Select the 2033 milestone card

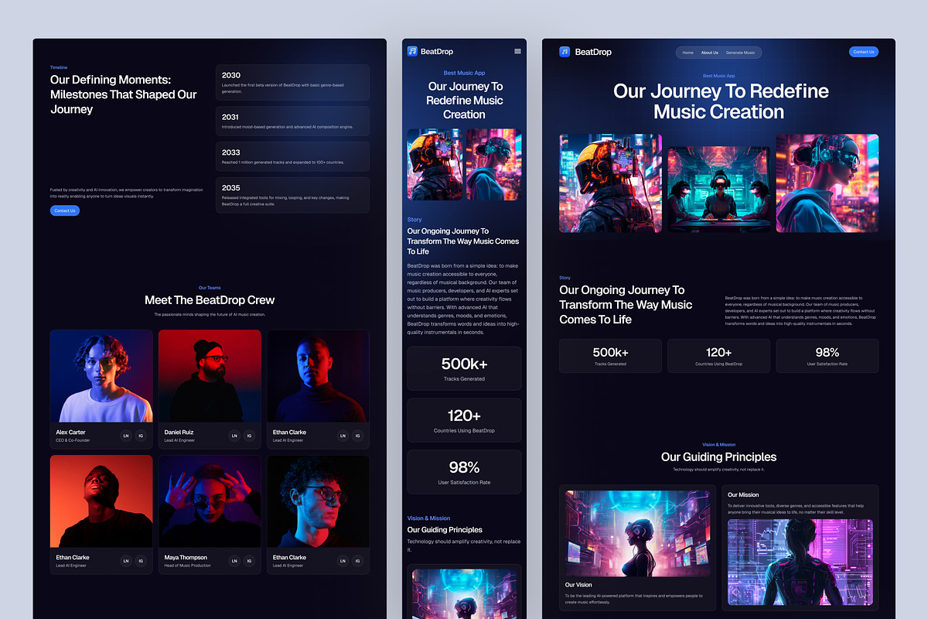[x=292, y=156]
